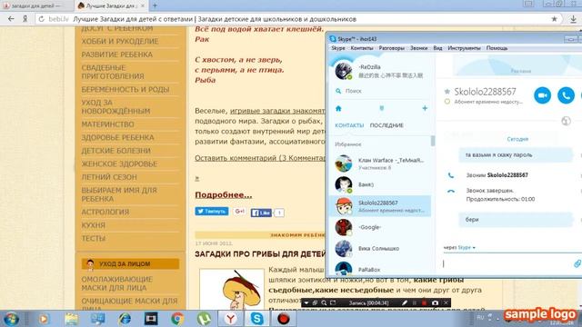The height and width of the screenshot is (327, 582).
Task: Open the Windows Start button
Action: [11, 319]
